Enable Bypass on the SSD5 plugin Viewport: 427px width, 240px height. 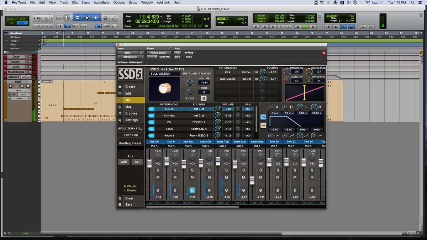click(x=189, y=53)
